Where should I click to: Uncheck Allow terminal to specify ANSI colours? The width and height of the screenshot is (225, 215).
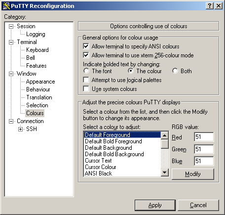[86, 46]
